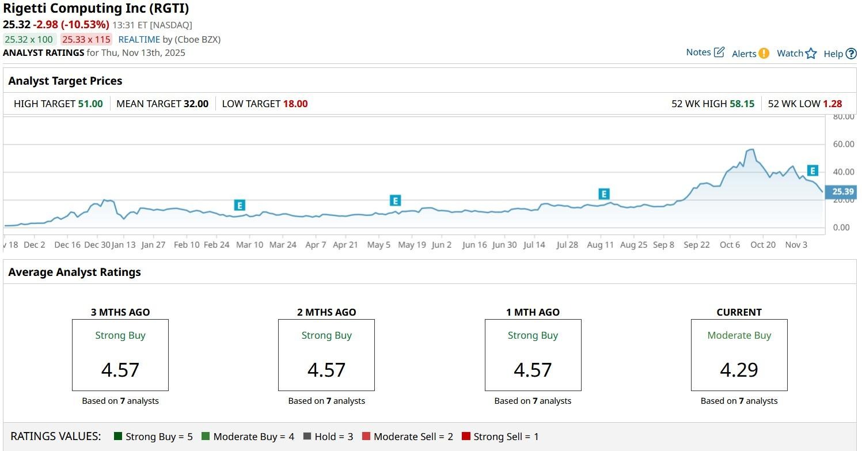Click the yellow Alerts warning icon
The width and height of the screenshot is (862, 451).
point(764,53)
